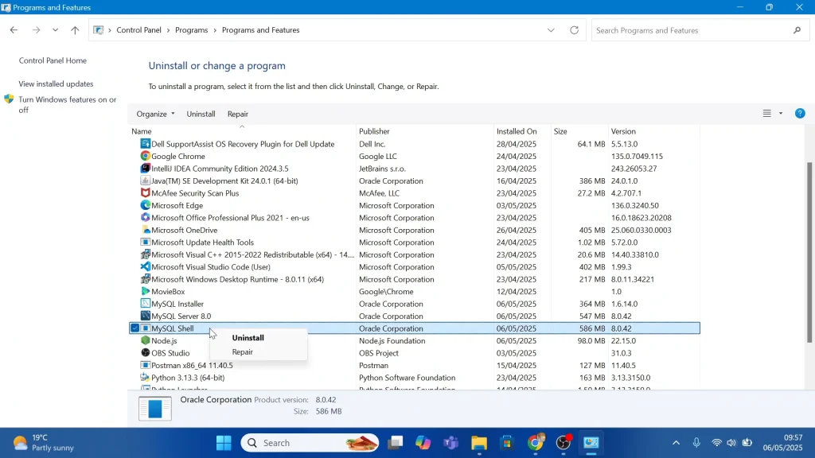The width and height of the screenshot is (815, 458).
Task: Click the Wi-Fi icon in system tray
Action: 716,442
